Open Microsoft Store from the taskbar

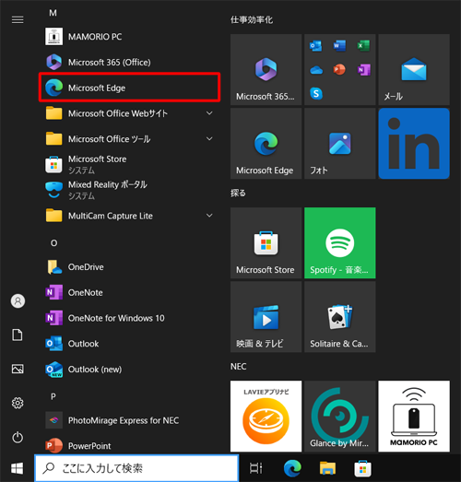click(x=362, y=469)
